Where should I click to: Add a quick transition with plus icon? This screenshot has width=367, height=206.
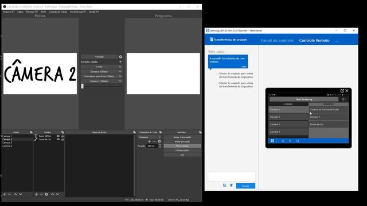[120, 62]
